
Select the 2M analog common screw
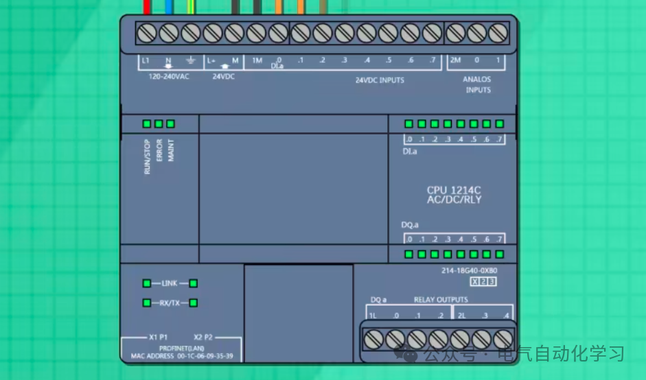455,34
